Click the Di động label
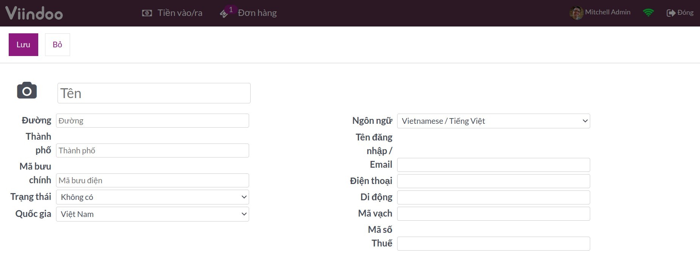700x276 pixels. tap(376, 197)
